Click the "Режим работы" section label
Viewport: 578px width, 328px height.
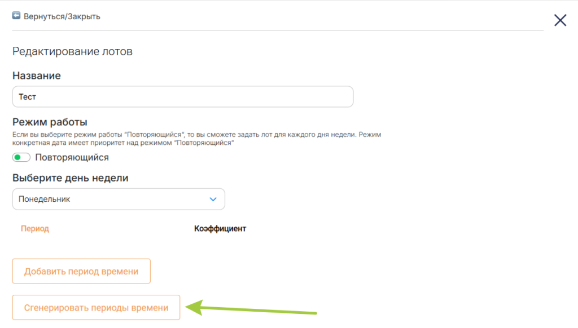pos(50,122)
